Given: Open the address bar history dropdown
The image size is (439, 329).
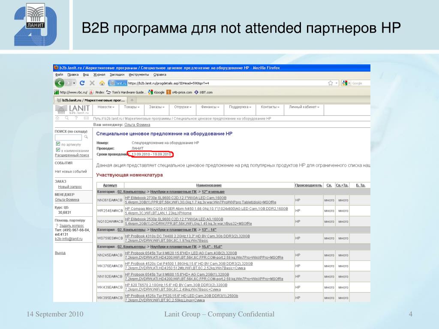Looking at the screenshot, I should (x=337, y=83).
